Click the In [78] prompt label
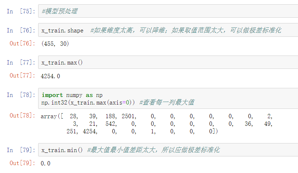 tap(21, 95)
